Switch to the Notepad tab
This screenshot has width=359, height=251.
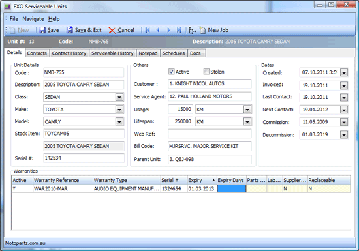(148, 53)
